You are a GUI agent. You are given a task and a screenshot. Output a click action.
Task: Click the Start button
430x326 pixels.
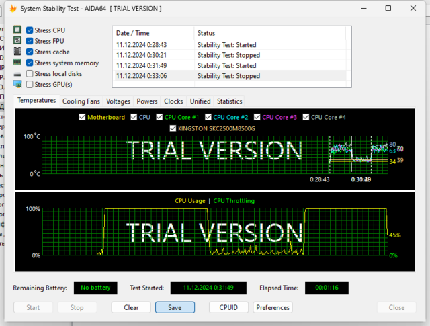(x=33, y=307)
